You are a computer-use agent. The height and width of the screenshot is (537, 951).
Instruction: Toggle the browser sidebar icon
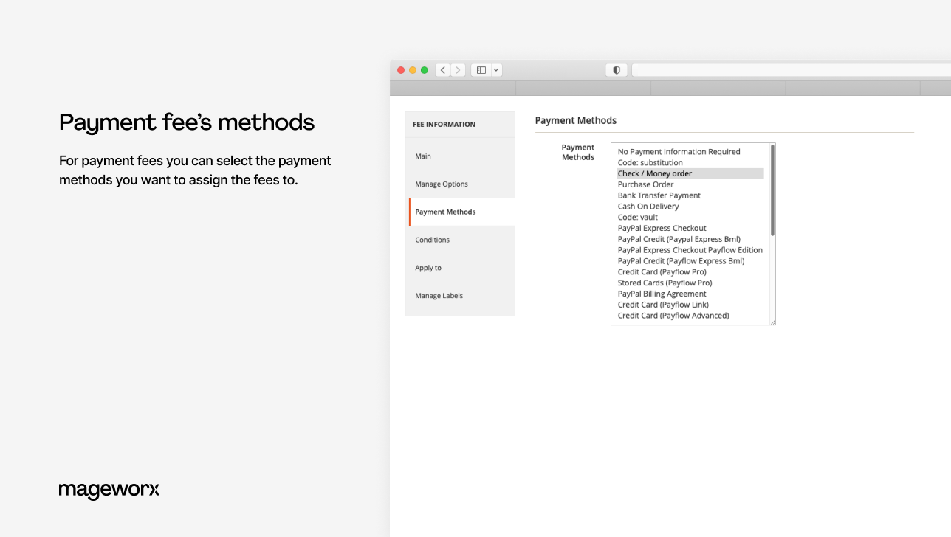[x=481, y=69]
